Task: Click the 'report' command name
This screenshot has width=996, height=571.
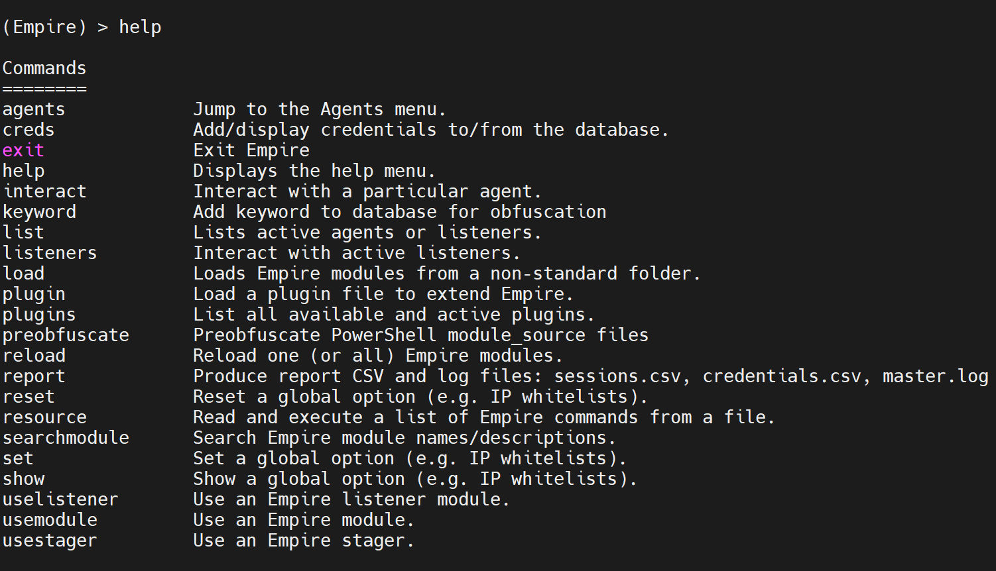Action: click(x=34, y=376)
